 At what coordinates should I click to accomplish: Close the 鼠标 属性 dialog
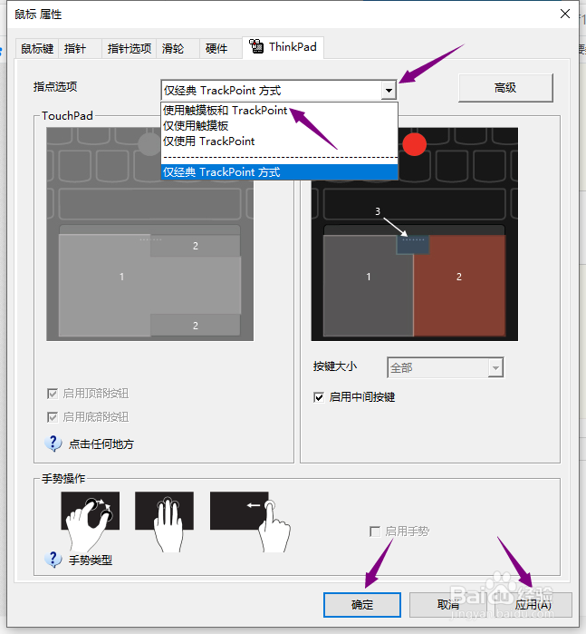tap(565, 14)
